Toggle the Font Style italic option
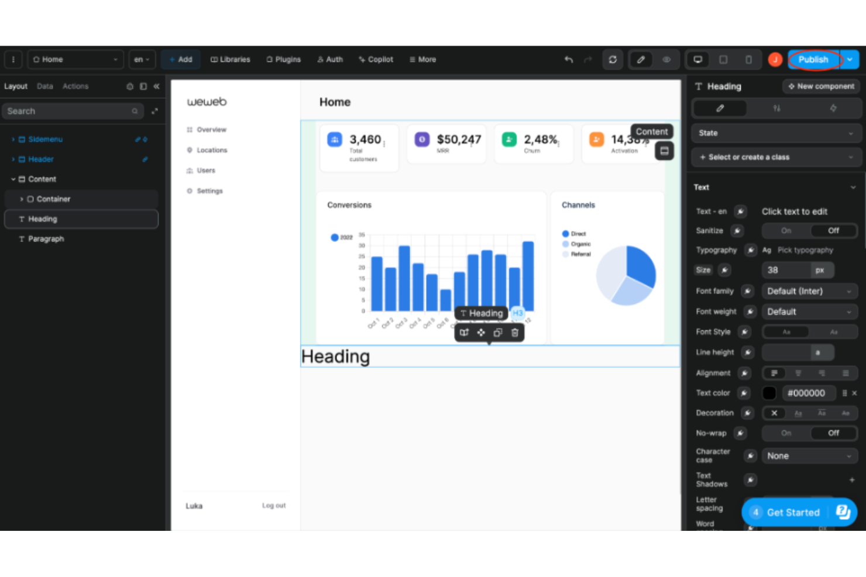This screenshot has width=866, height=577. tap(833, 331)
